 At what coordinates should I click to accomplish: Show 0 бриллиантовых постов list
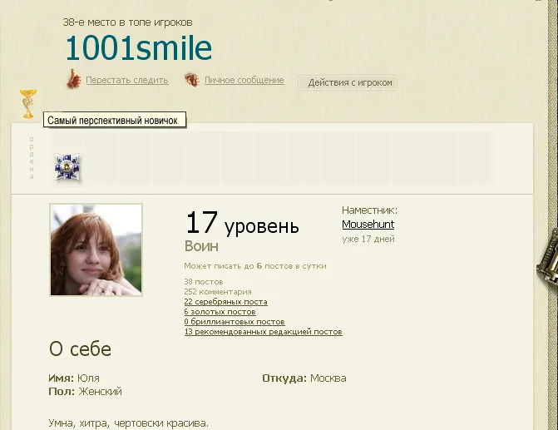click(234, 322)
